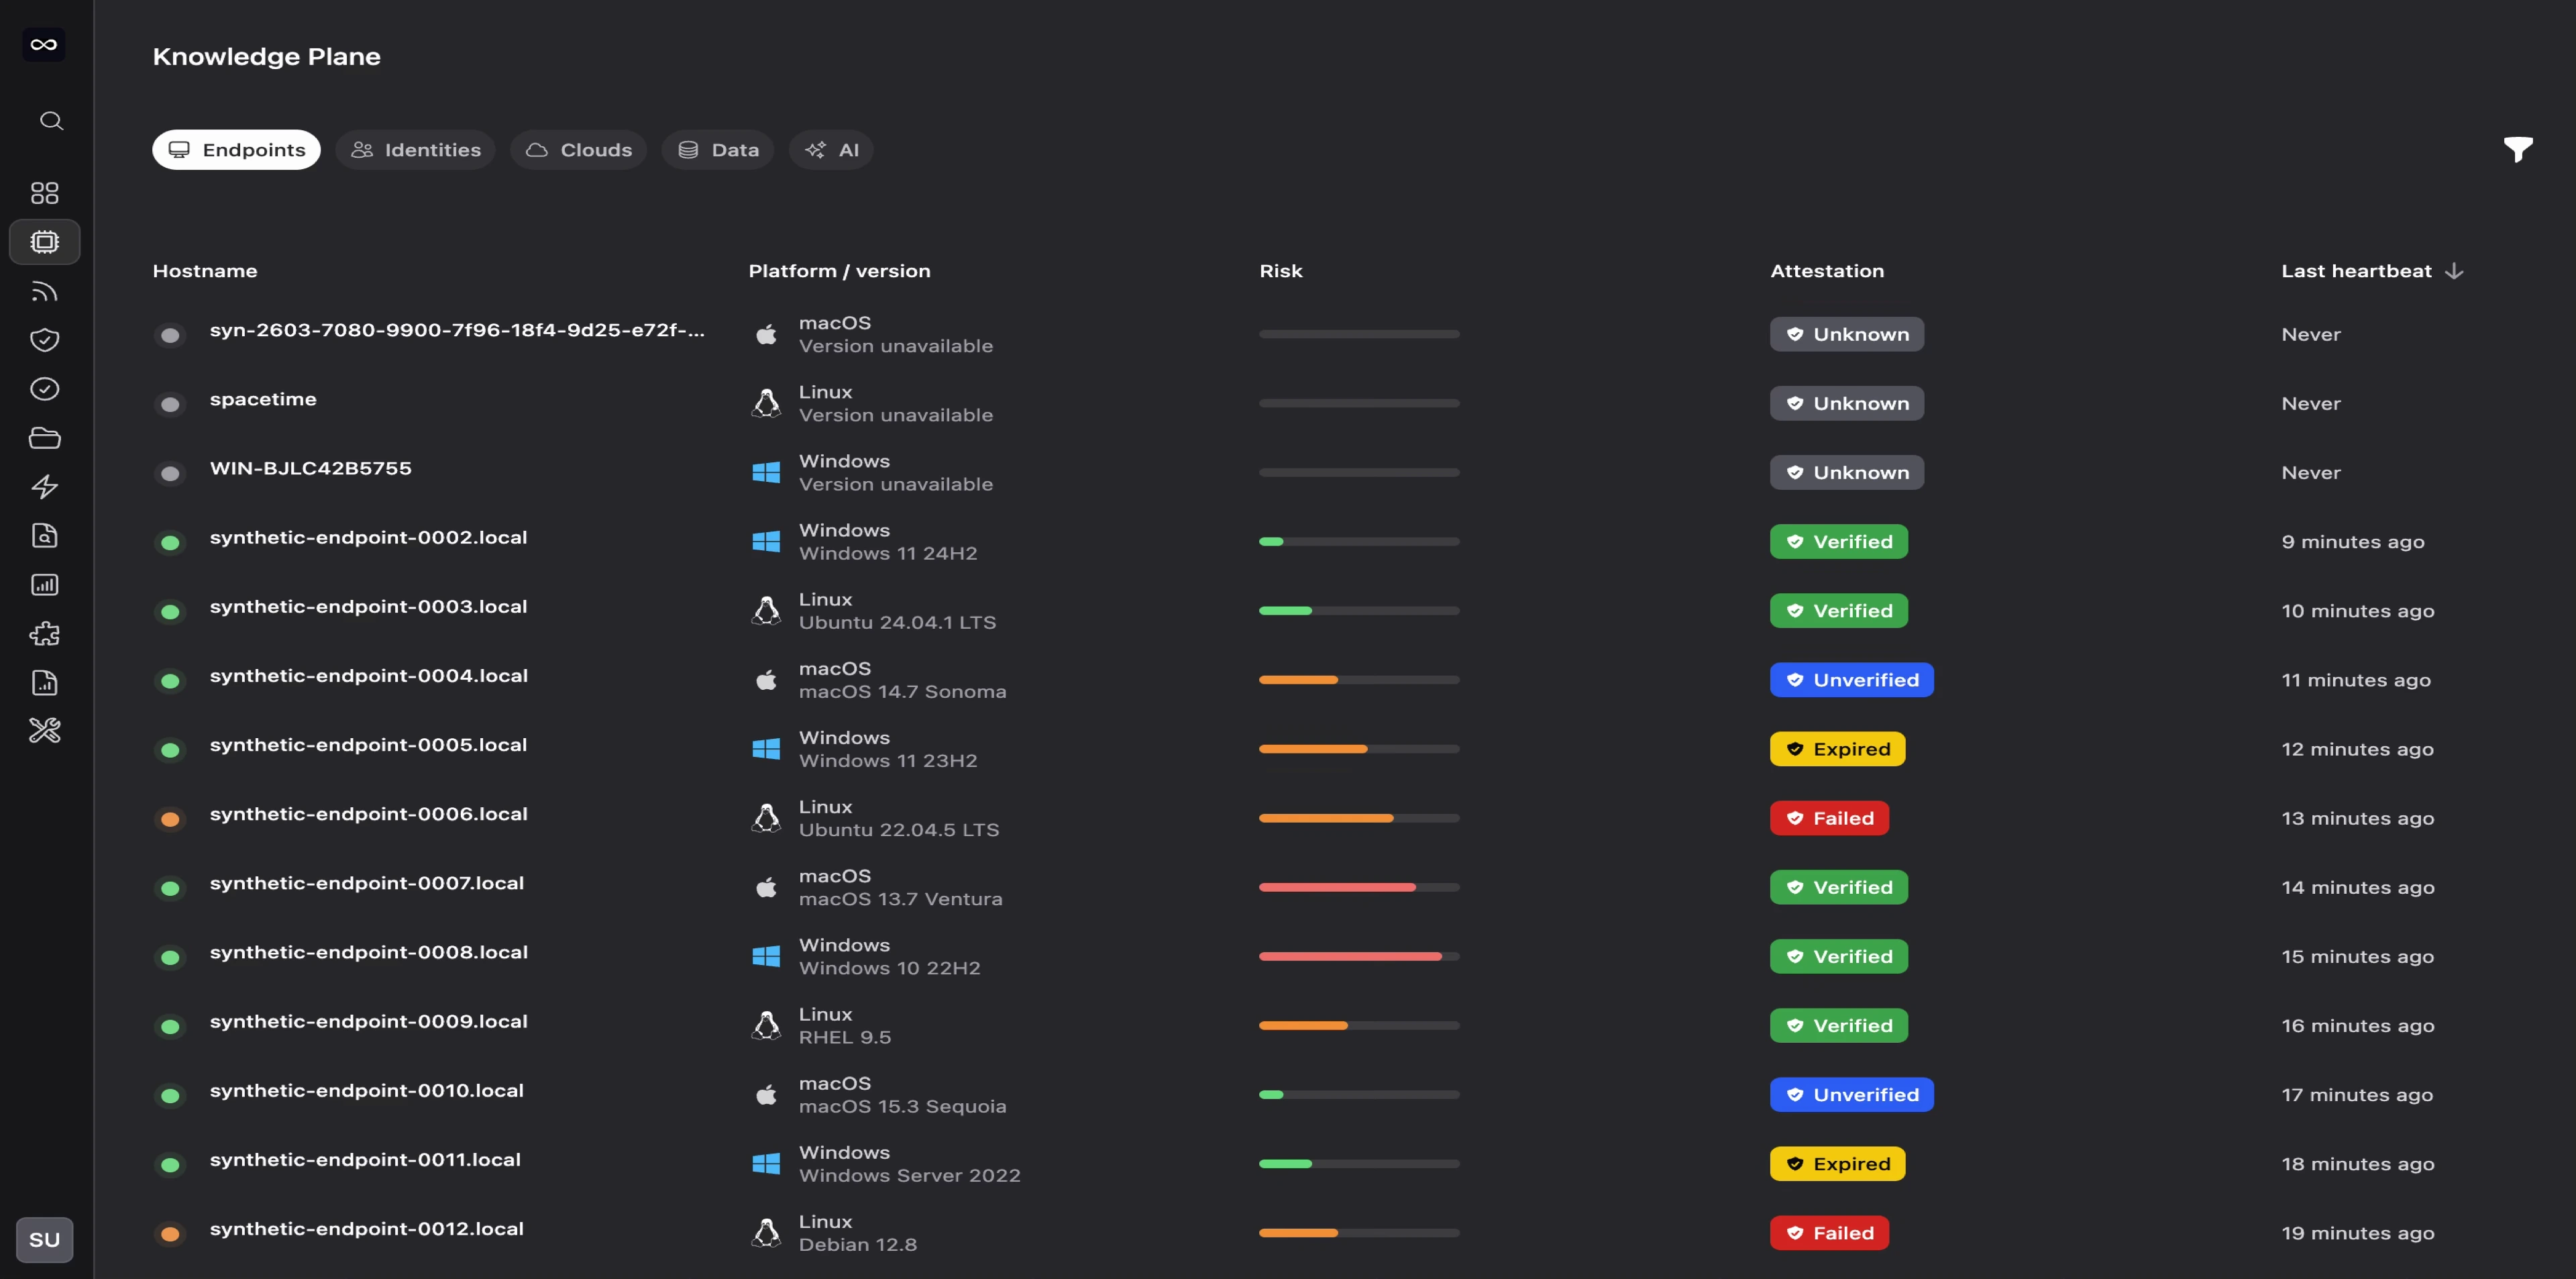This screenshot has height=1279, width=2576.
Task: Open the report file sidebar icon
Action: tap(44, 683)
